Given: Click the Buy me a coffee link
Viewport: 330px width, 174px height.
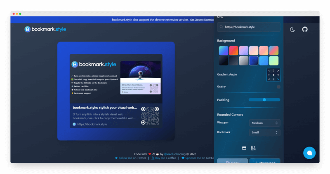Looking at the screenshot, I should click(163, 158).
